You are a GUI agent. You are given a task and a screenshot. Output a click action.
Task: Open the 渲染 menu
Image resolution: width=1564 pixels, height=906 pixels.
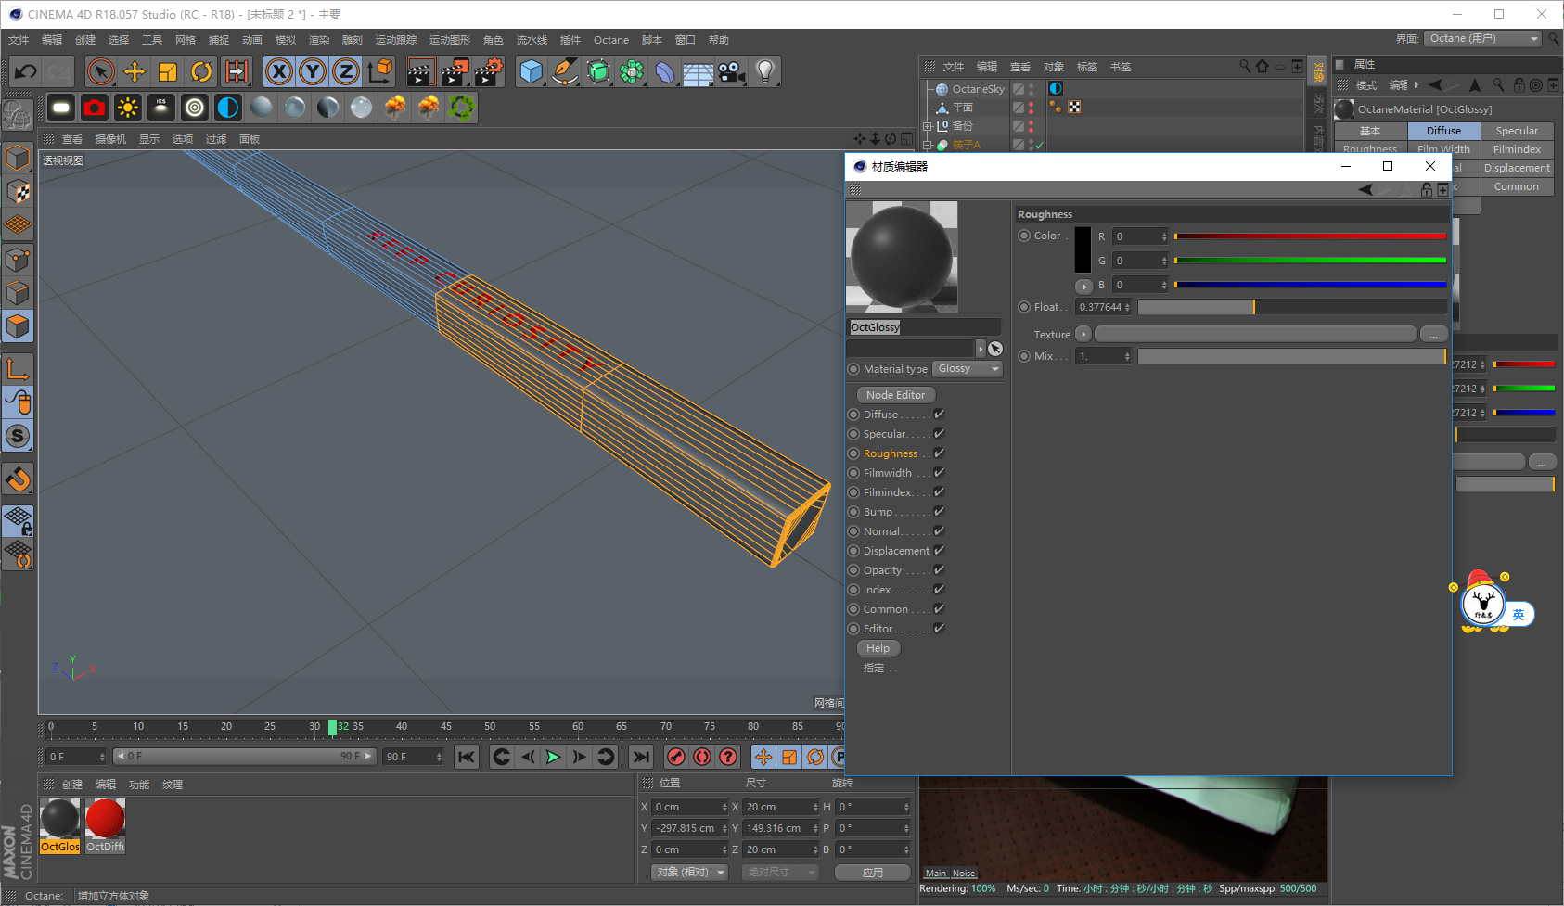[319, 40]
